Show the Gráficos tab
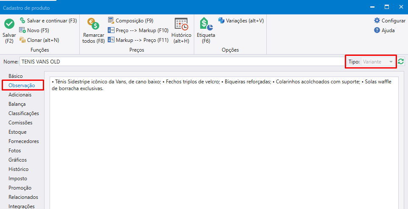Image resolution: width=408 pixels, height=209 pixels. [x=17, y=160]
